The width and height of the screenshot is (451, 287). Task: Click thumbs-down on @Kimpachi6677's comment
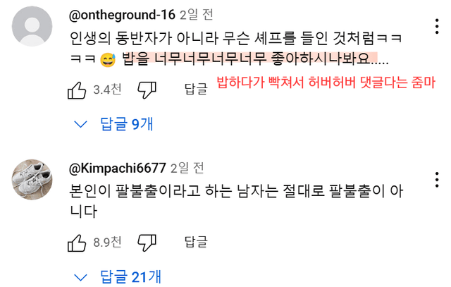[146, 243]
